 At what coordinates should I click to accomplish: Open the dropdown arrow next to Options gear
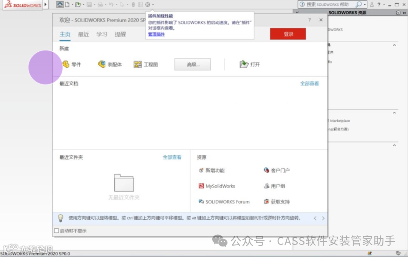click(x=153, y=5)
